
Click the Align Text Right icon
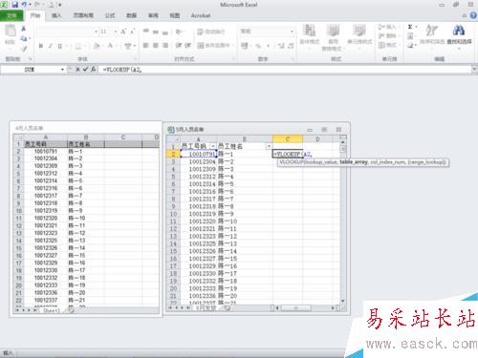(x=165, y=46)
